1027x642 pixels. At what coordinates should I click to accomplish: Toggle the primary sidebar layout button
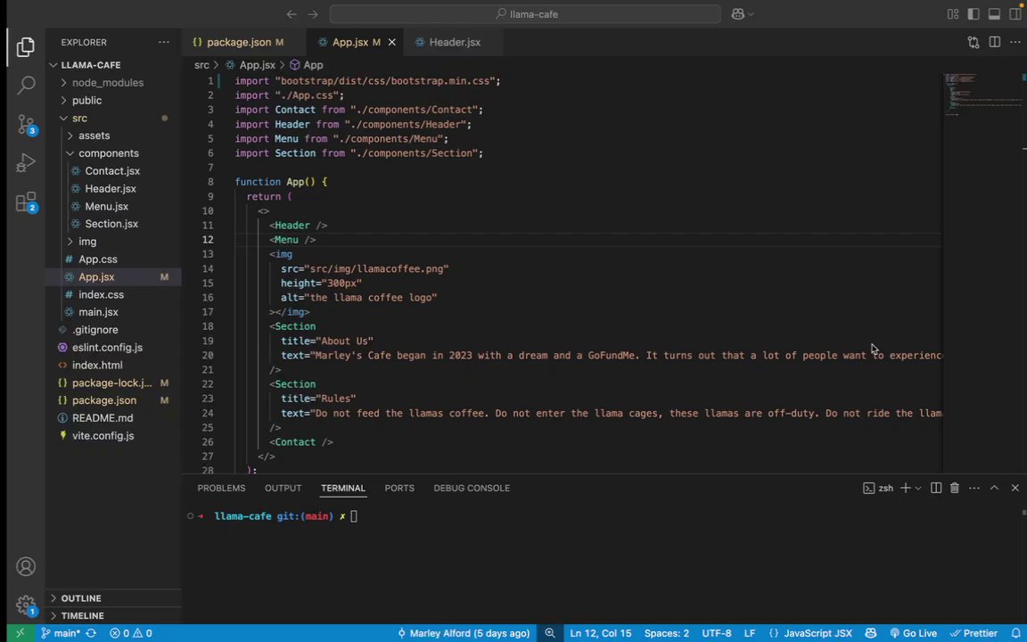pos(973,14)
